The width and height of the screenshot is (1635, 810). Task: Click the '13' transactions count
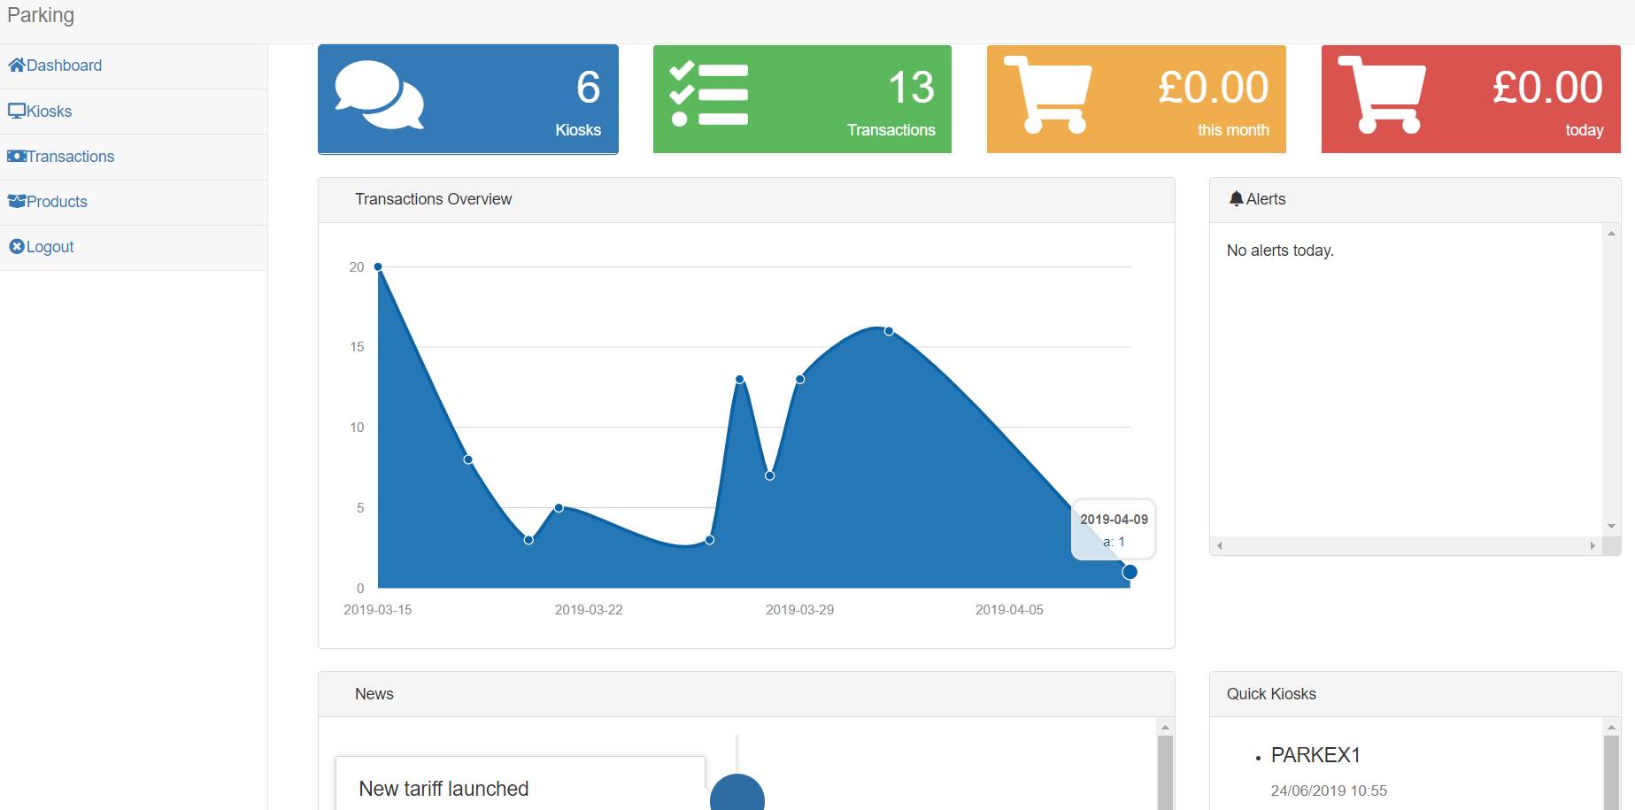tap(911, 88)
